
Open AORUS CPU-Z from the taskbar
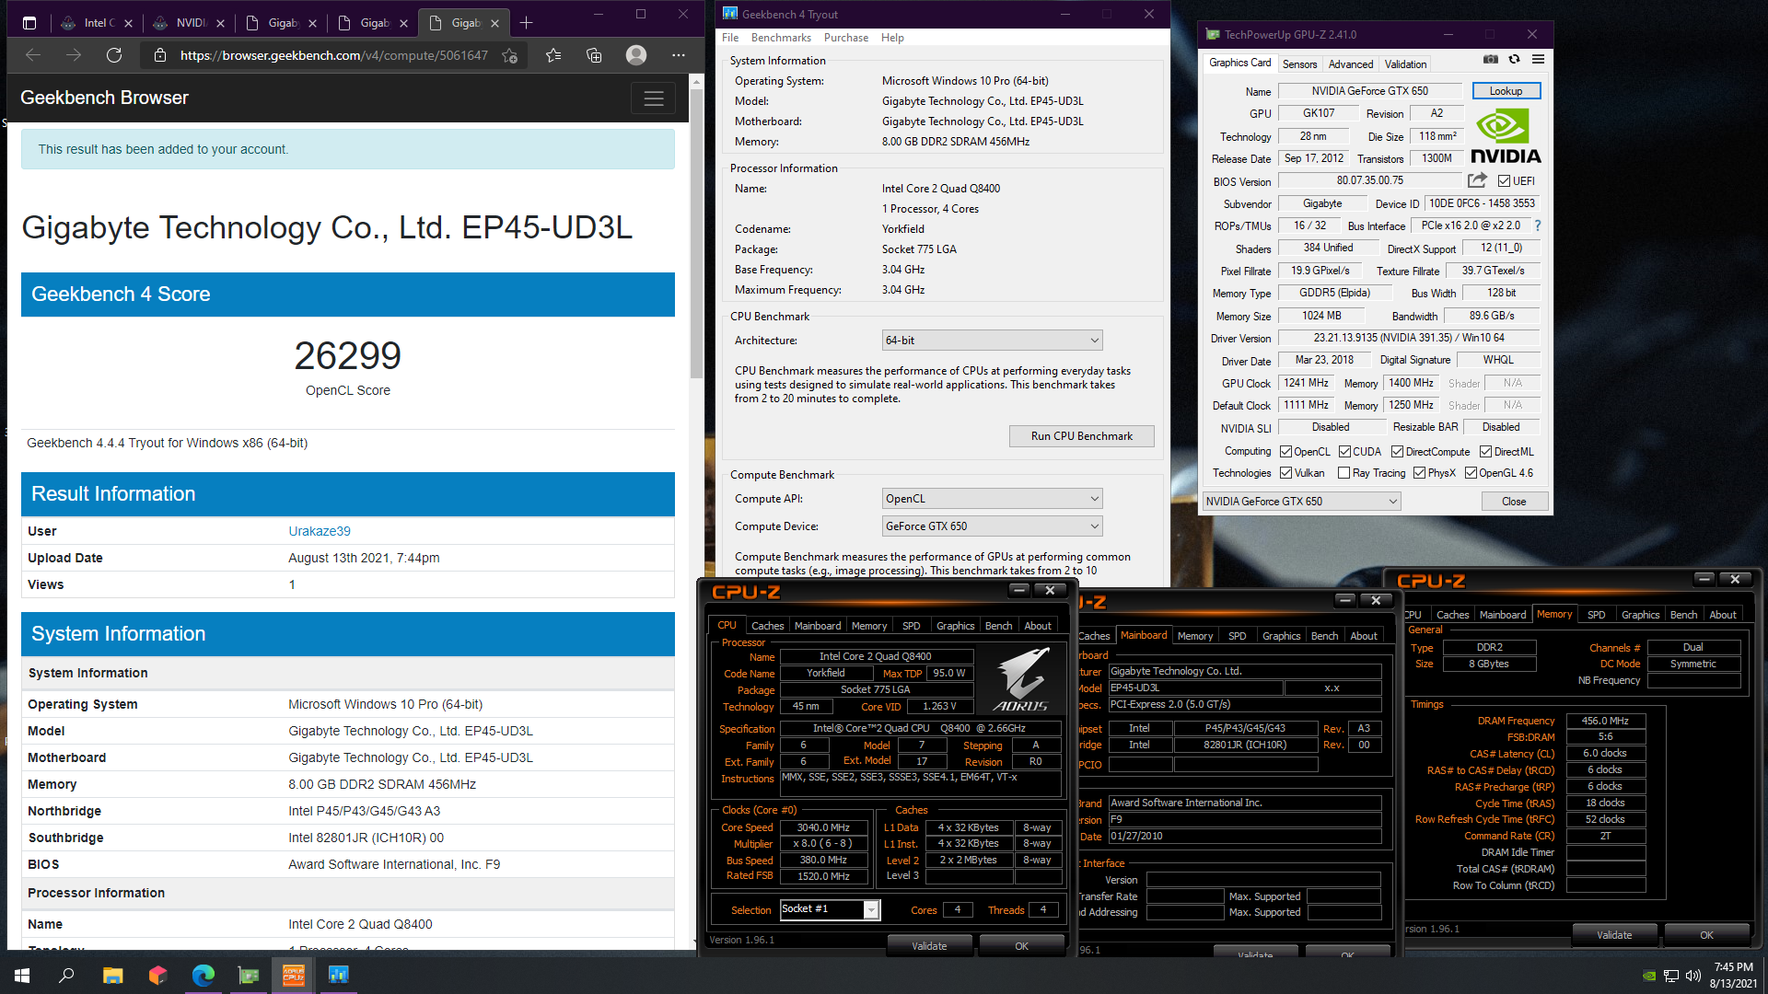294,975
